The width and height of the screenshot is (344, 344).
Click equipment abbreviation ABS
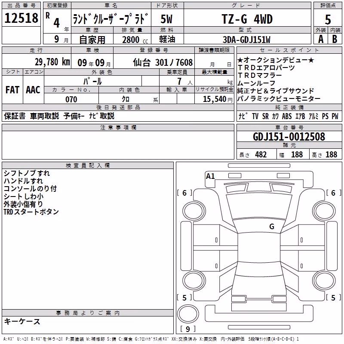287,116
